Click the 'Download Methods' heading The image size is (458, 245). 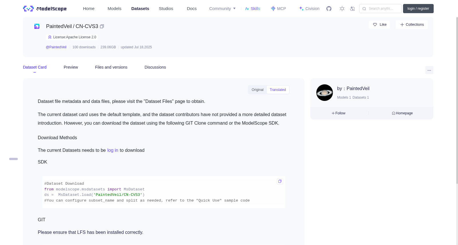pyautogui.click(x=57, y=138)
